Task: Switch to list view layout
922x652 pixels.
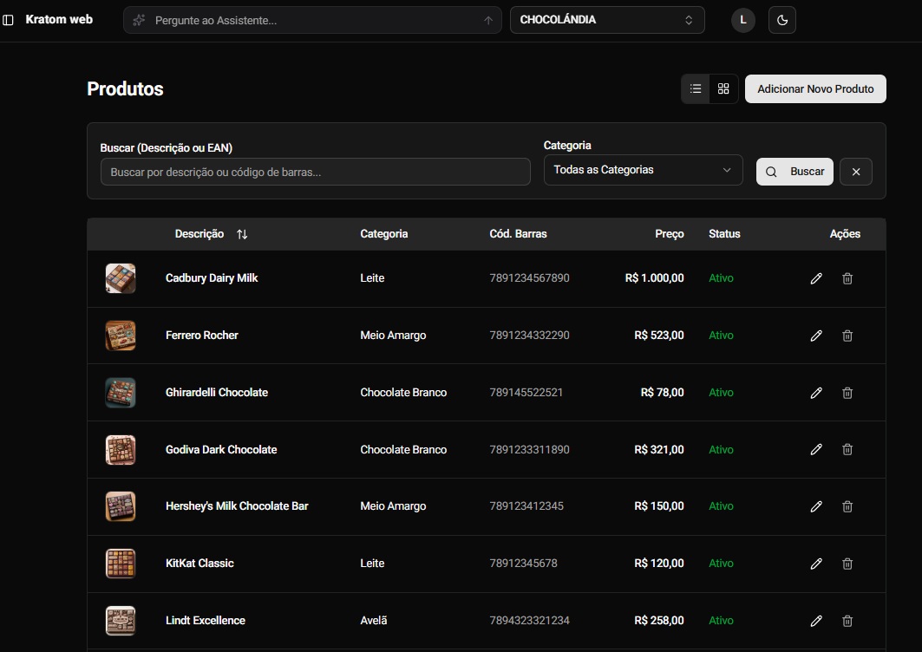Action: pyautogui.click(x=696, y=88)
